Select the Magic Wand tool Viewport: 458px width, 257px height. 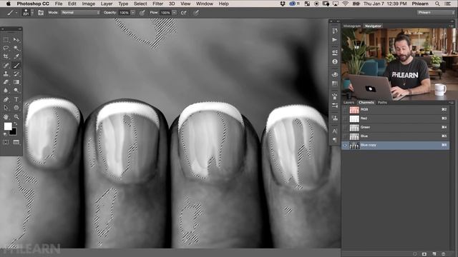tap(16, 48)
